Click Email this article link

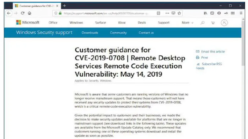pos(213,52)
